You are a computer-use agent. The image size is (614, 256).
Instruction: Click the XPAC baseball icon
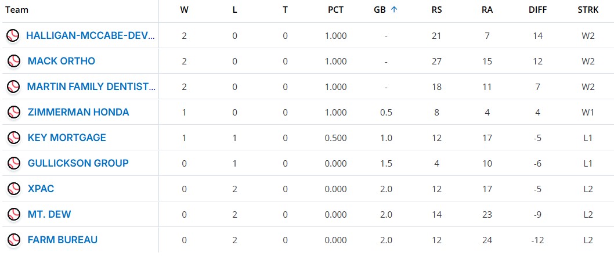click(14, 189)
